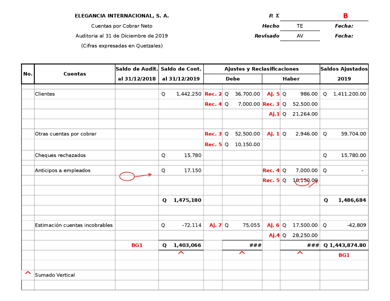
Task: Select credit amount '21,264.00'
Action: click(305, 114)
